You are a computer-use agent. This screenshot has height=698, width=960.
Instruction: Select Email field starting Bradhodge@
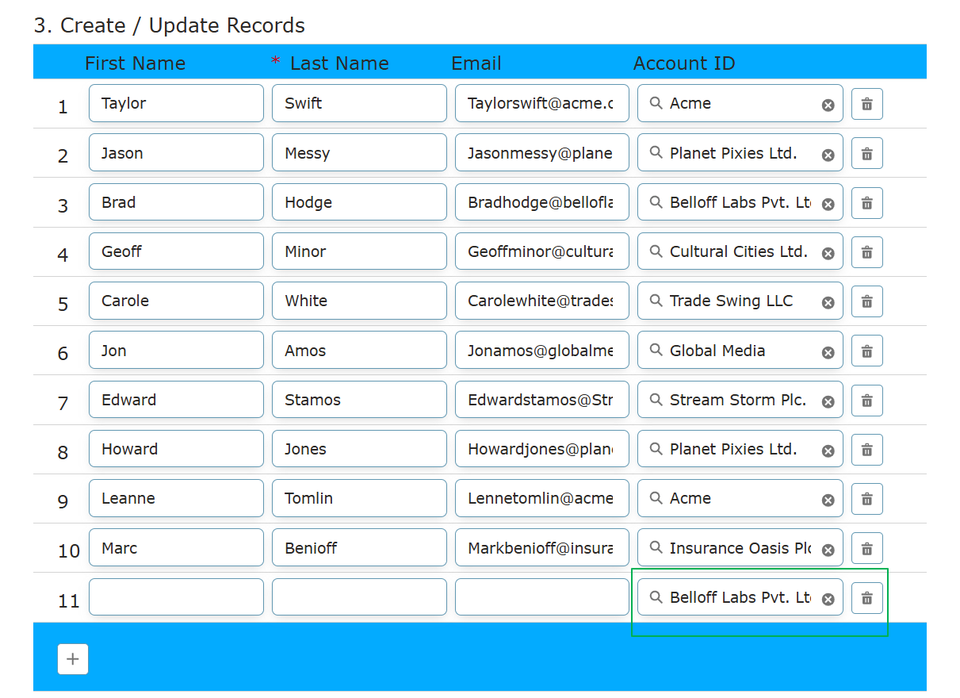click(x=542, y=202)
